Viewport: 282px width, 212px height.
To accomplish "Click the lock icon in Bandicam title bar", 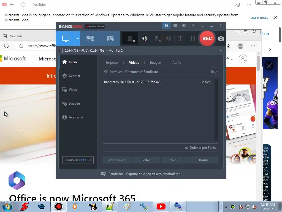I will [166, 25].
